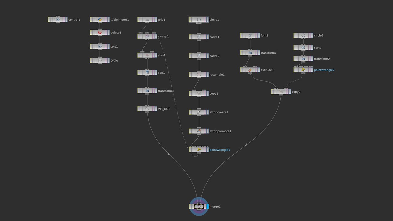Enable the display flag on circle1
Viewport: 393px width, 221px height.
[x=207, y=20]
